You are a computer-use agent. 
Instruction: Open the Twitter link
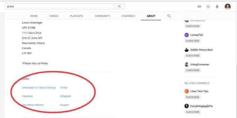tap(64, 88)
